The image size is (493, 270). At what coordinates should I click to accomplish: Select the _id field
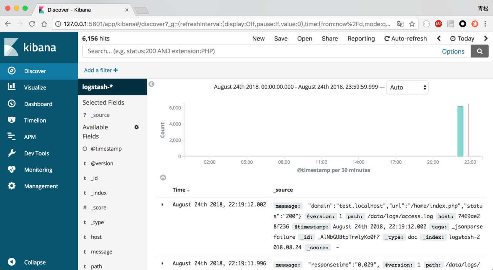pos(94,178)
